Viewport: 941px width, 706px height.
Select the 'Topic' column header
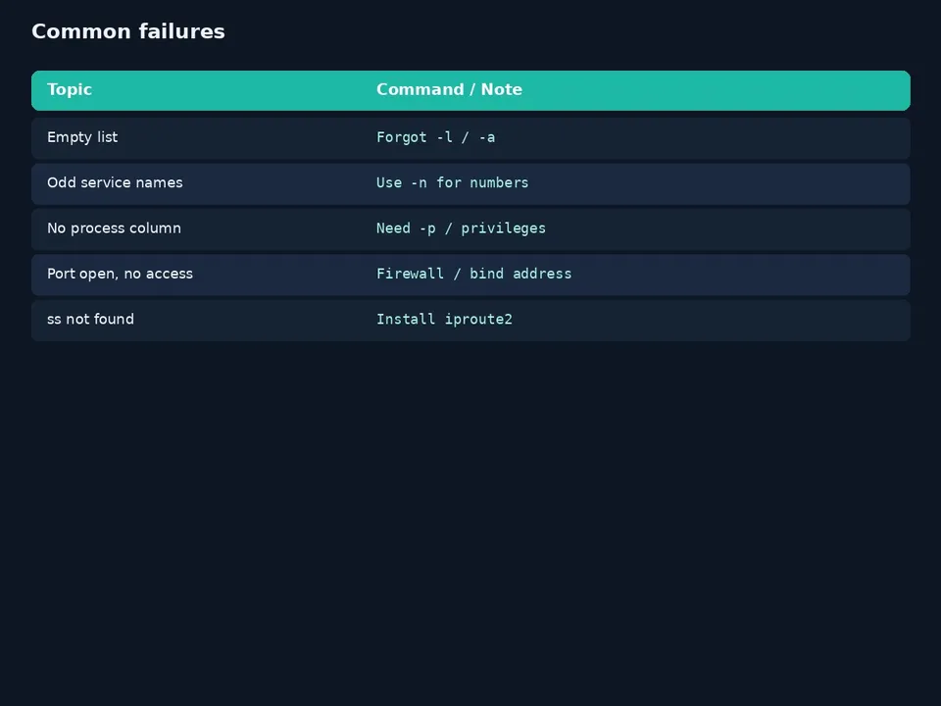pos(70,89)
